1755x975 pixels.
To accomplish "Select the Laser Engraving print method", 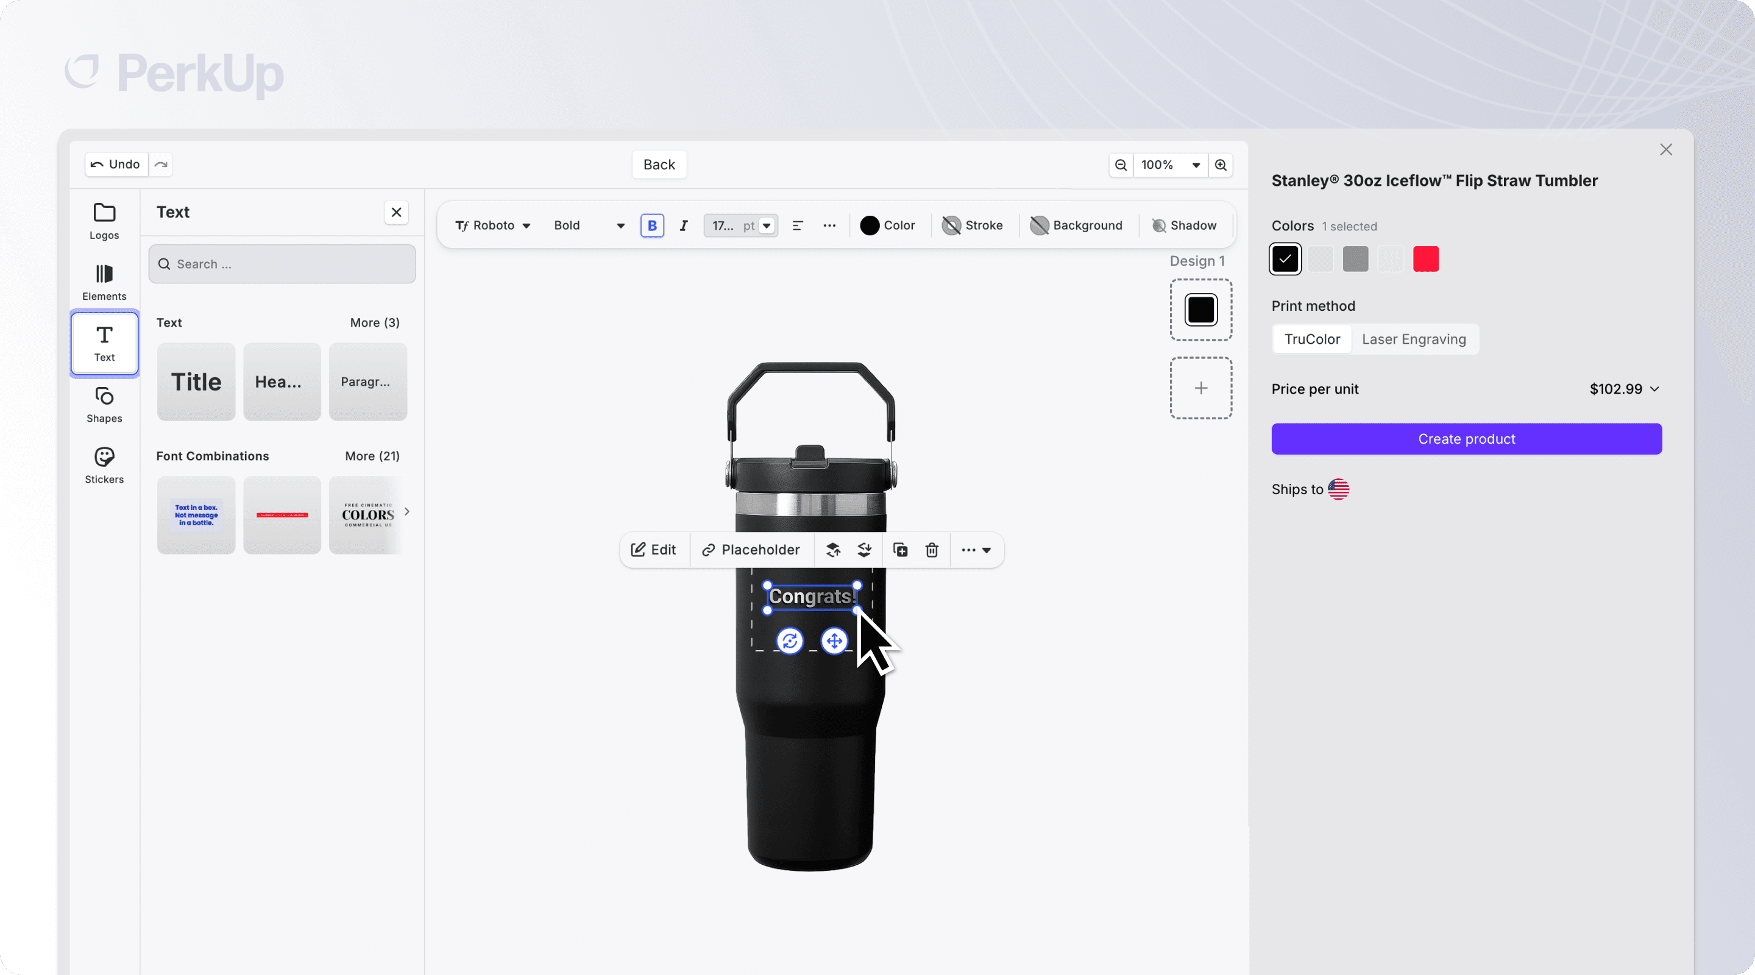I will 1413,339.
